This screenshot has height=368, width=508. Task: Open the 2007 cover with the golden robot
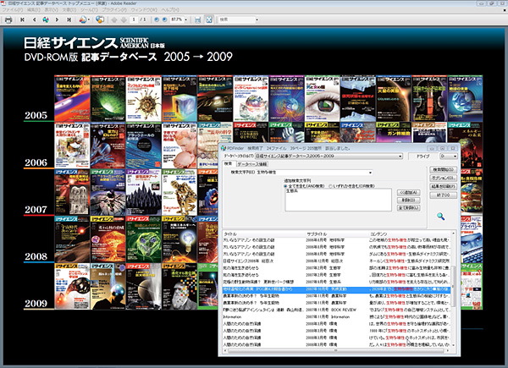(x=179, y=192)
